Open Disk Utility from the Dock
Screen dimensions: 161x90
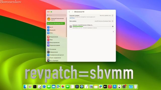point(39,87)
